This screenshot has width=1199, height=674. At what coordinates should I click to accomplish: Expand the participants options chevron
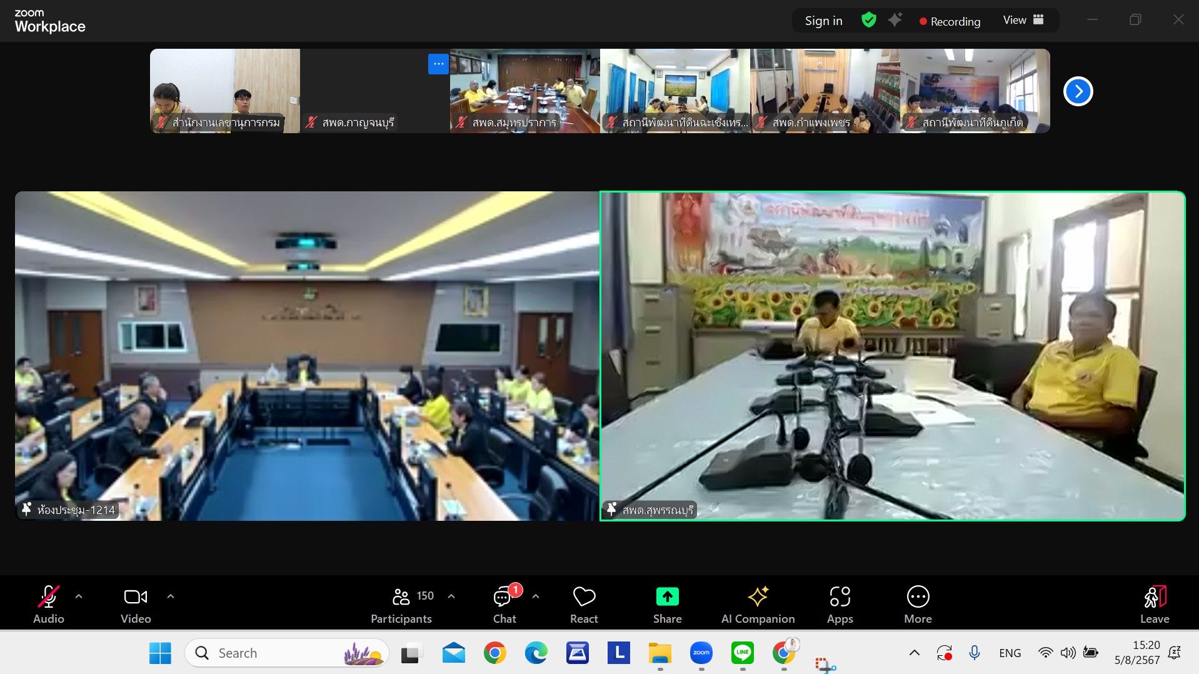pos(451,596)
